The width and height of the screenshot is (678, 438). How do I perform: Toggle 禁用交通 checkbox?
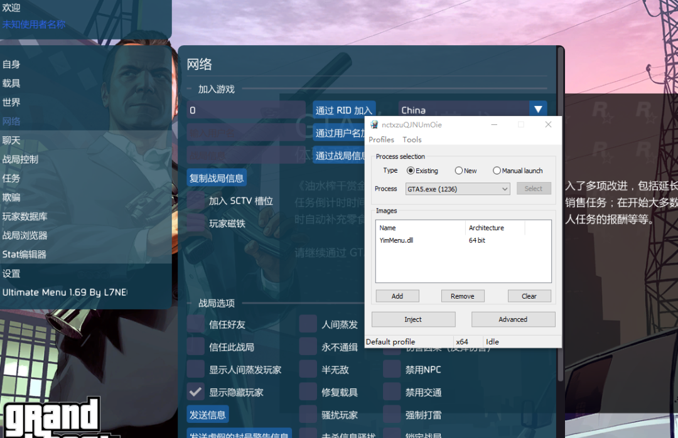[x=392, y=392]
